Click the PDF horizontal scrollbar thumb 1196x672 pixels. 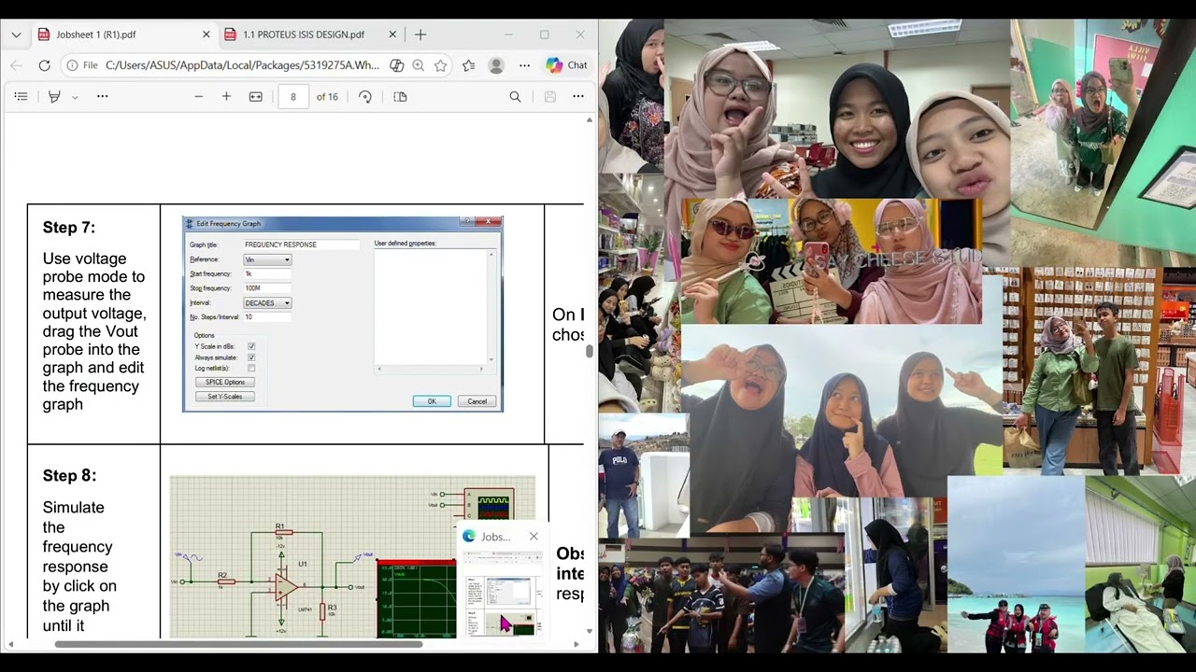coord(237,644)
